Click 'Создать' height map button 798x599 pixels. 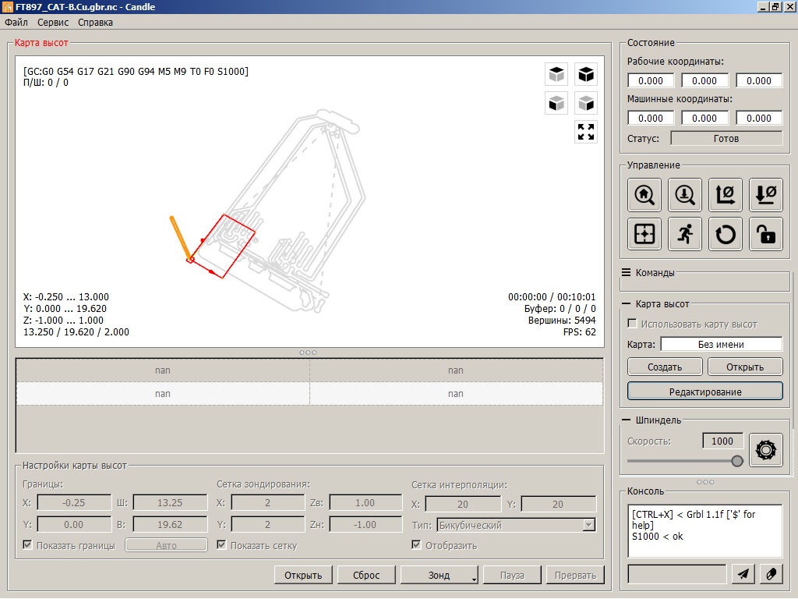(665, 367)
